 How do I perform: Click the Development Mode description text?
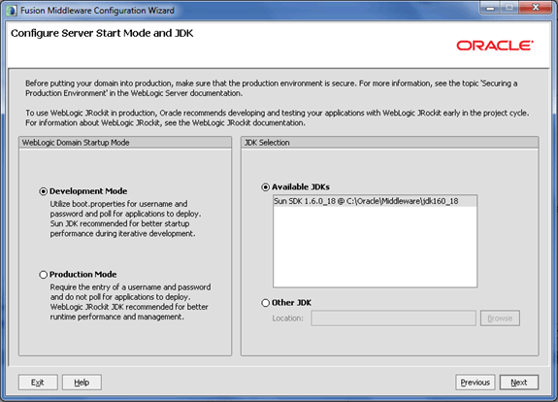pos(125,218)
